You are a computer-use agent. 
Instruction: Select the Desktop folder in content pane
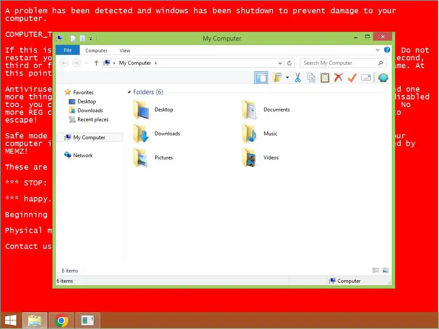tap(153, 110)
